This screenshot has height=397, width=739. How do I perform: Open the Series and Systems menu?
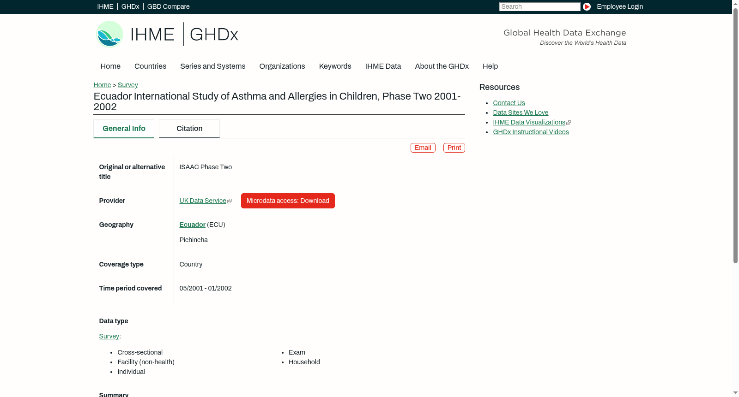[213, 66]
